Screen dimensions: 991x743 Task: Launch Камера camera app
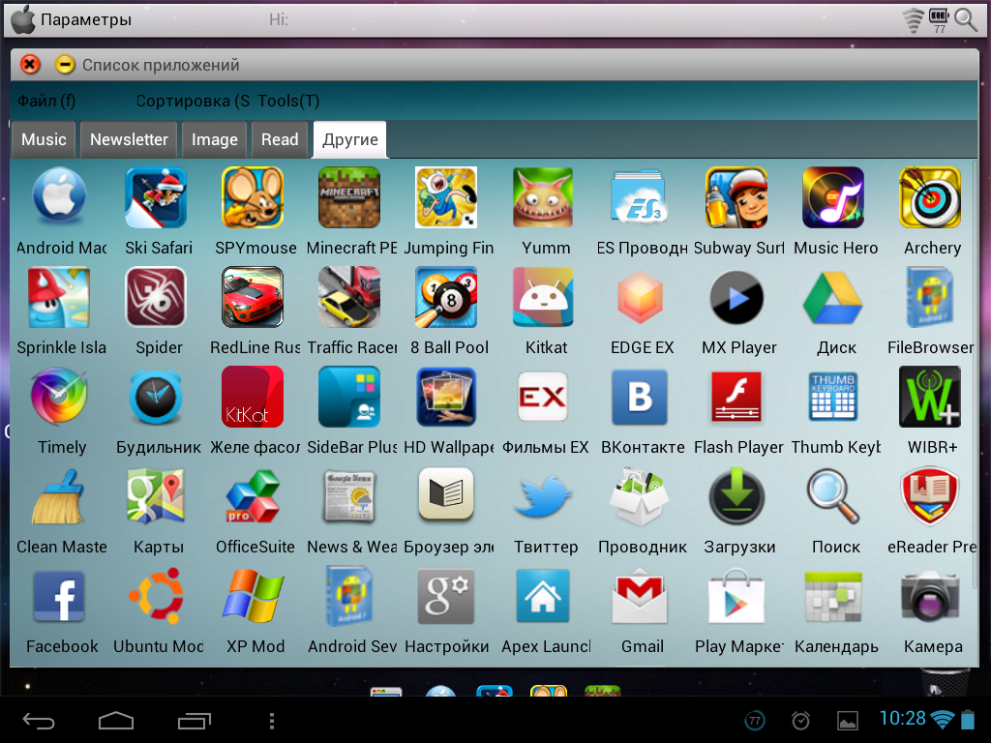[x=930, y=596]
